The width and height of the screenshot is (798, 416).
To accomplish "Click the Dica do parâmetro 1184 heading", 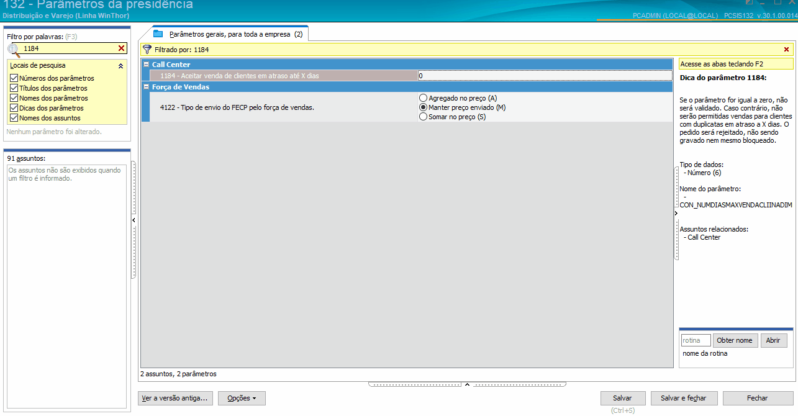I will click(x=723, y=78).
